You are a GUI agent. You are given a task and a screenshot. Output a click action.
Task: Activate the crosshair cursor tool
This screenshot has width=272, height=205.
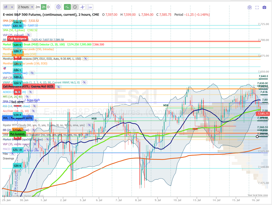(82, 7)
